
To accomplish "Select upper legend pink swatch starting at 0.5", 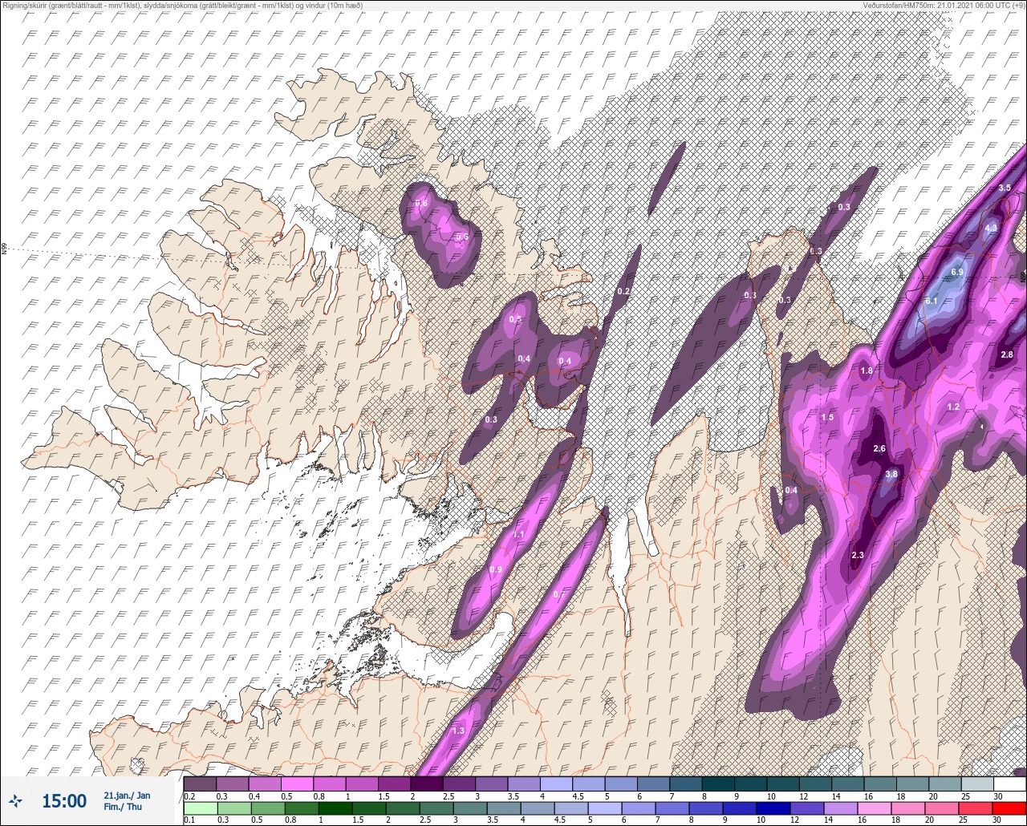I will click(x=297, y=783).
